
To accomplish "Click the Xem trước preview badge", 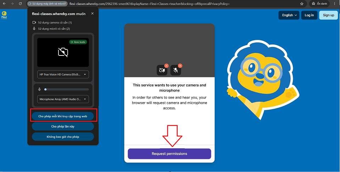I will coord(78,42).
